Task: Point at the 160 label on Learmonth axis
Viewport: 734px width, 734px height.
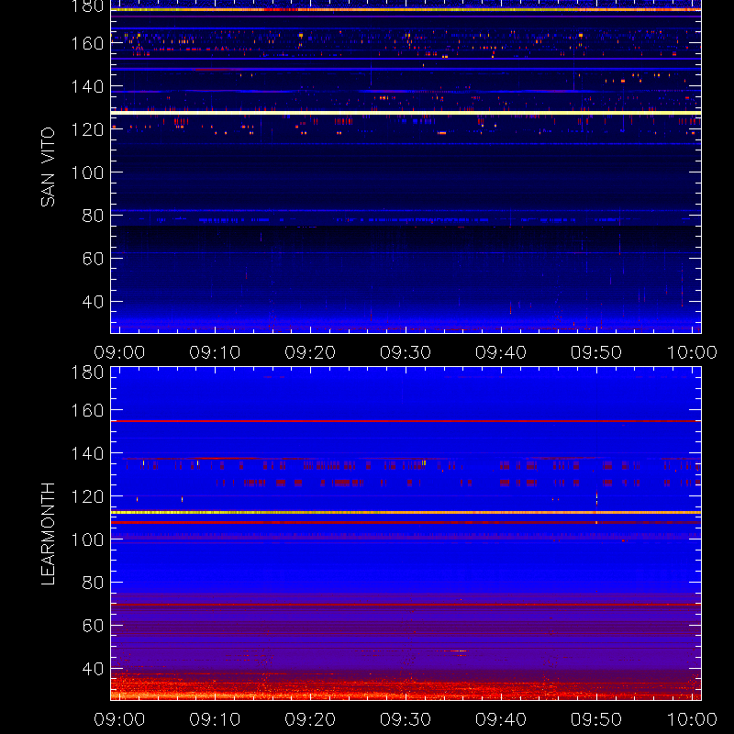Action: 87,410
